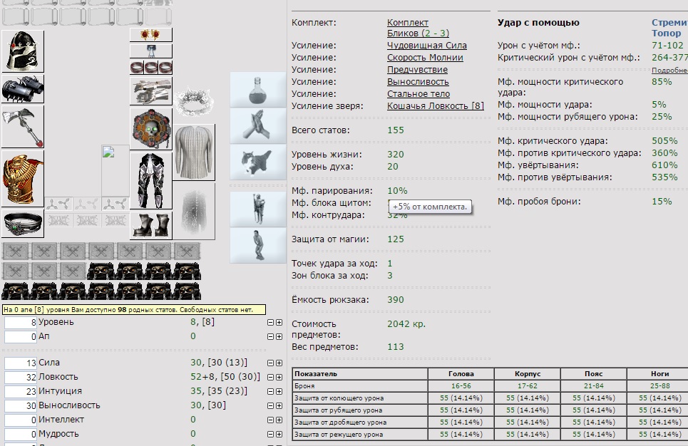Screen dimensions: 688x446
Task: Decrease Сила with the minus button
Action: pyautogui.click(x=270, y=363)
